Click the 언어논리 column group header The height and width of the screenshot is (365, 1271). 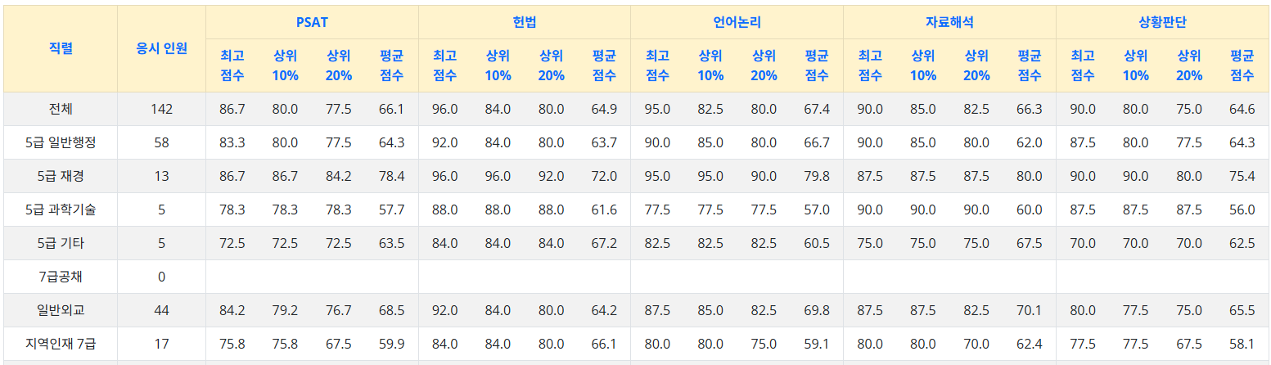(x=737, y=22)
